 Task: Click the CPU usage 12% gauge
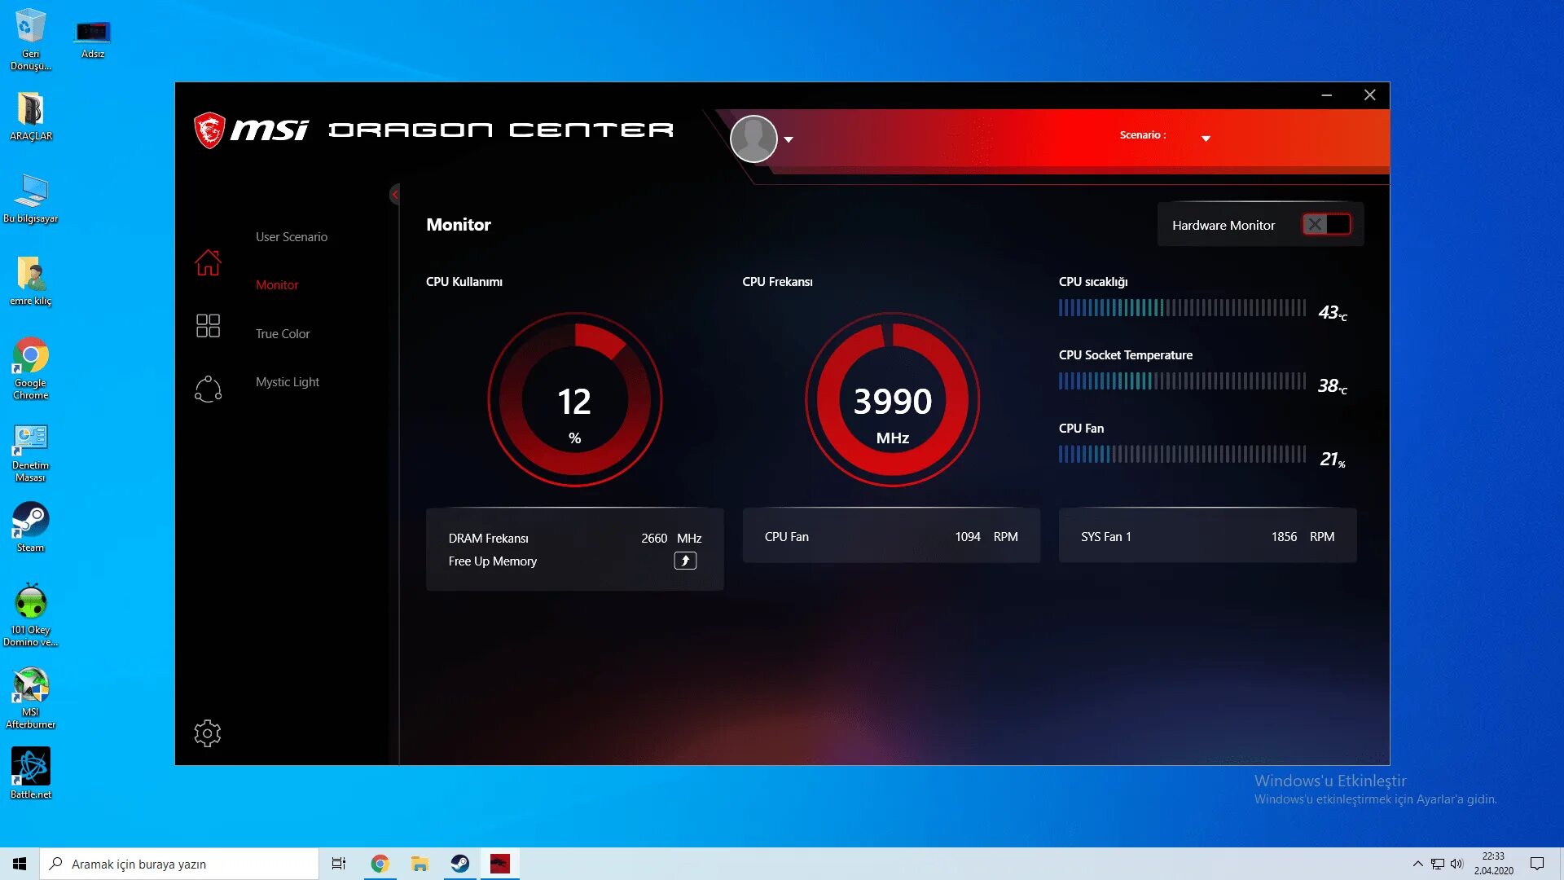tap(574, 399)
